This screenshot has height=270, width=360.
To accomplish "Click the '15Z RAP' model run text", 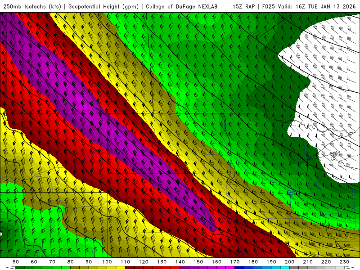I will coord(243,6).
